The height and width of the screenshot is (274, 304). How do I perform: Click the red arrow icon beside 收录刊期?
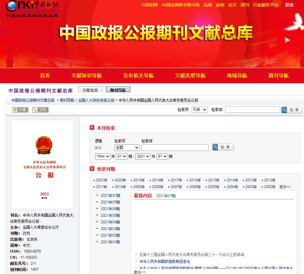pyautogui.click(x=92, y=169)
